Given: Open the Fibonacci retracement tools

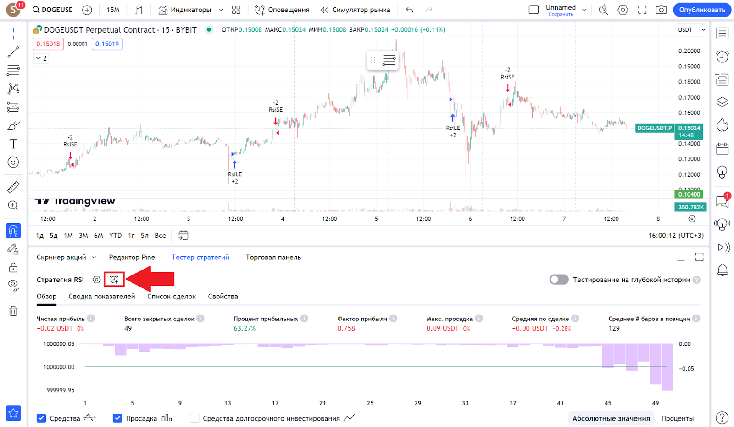Looking at the screenshot, I should click(13, 70).
